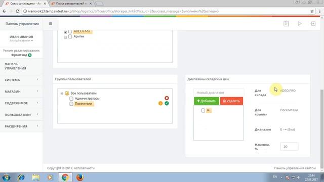
Task: Tick the Армтек checkbox
Action: point(70,36)
